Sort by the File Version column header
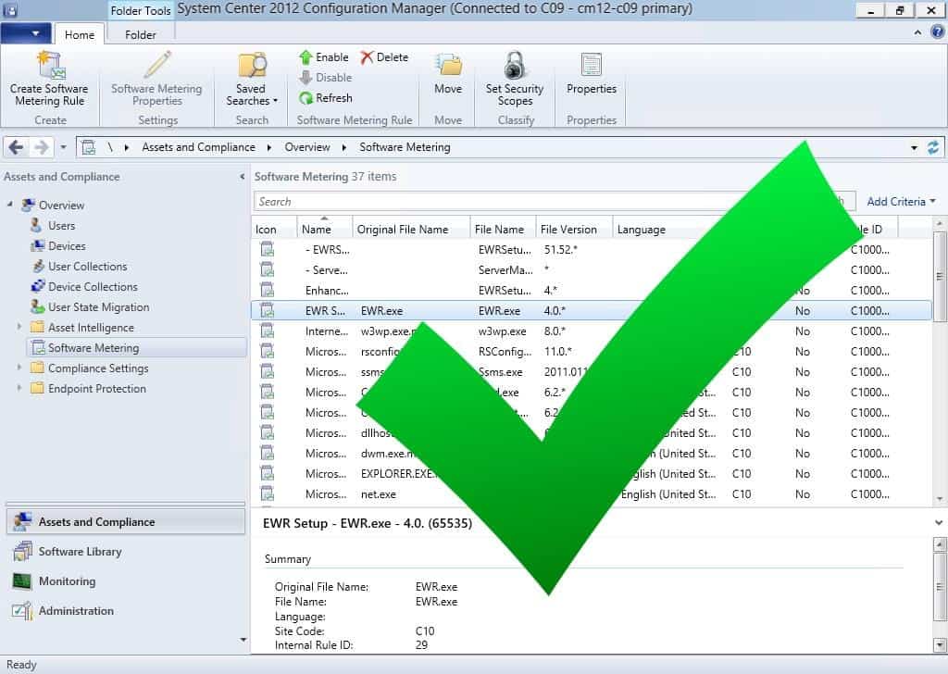Image resolution: width=948 pixels, height=674 pixels. [574, 229]
